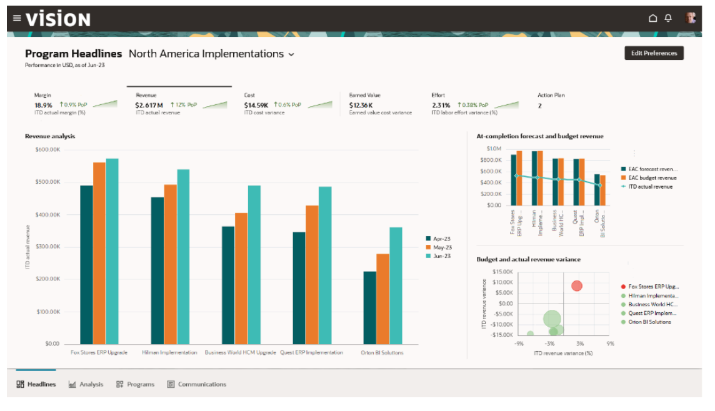Toggle Apr-23 series in the legend
The height and width of the screenshot is (411, 715).
click(x=428, y=239)
